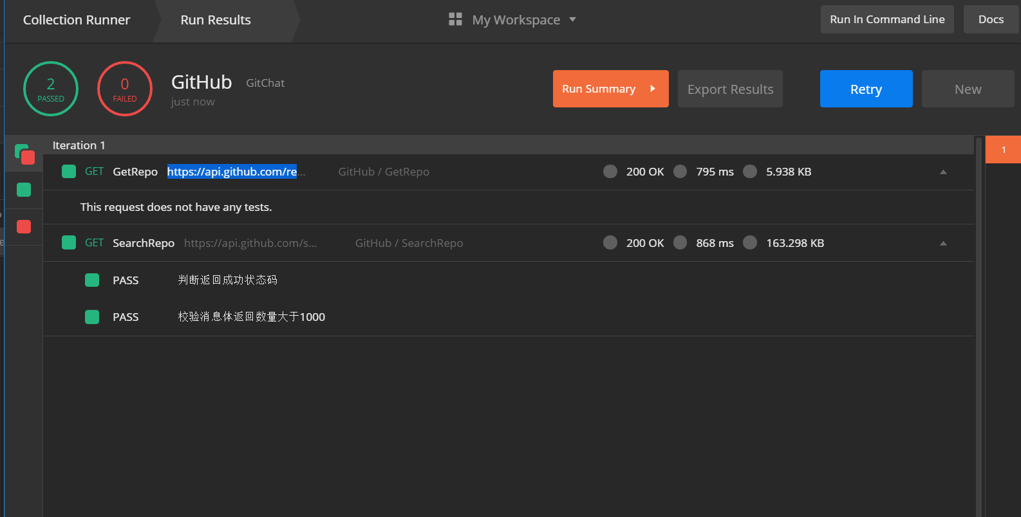The image size is (1021, 517).
Task: Show all results with combined green-red filter
Action: pyautogui.click(x=24, y=154)
